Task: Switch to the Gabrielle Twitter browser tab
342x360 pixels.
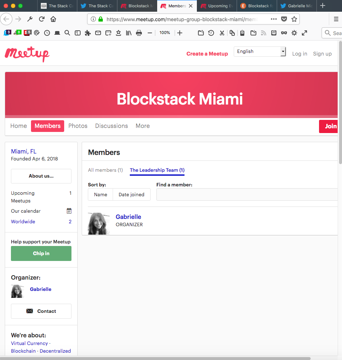Action: click(x=297, y=6)
